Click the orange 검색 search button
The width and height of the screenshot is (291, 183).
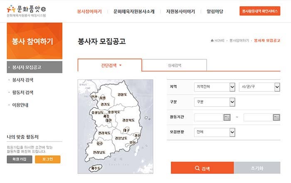(202, 168)
